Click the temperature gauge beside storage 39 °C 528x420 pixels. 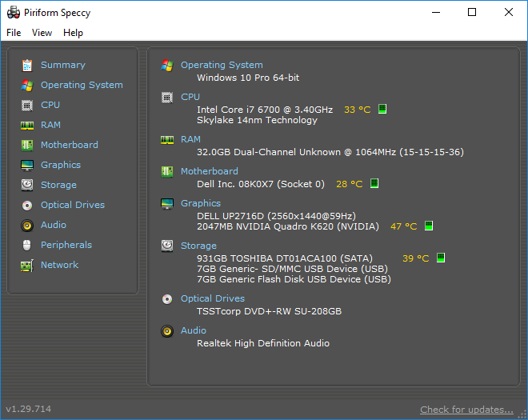pos(441,258)
